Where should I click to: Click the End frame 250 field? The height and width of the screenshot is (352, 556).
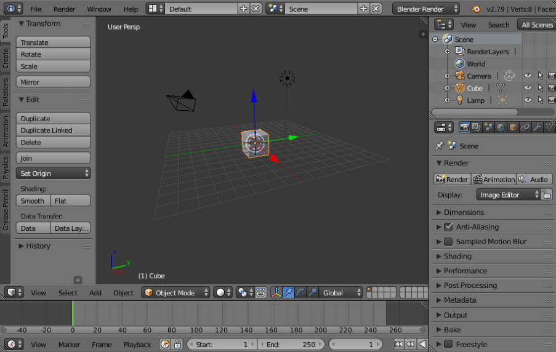[x=291, y=344]
